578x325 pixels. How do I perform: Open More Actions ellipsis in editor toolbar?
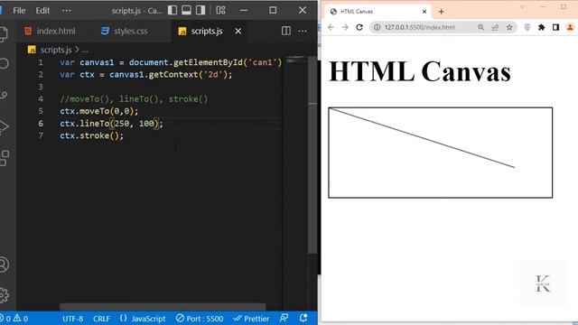[303, 31]
